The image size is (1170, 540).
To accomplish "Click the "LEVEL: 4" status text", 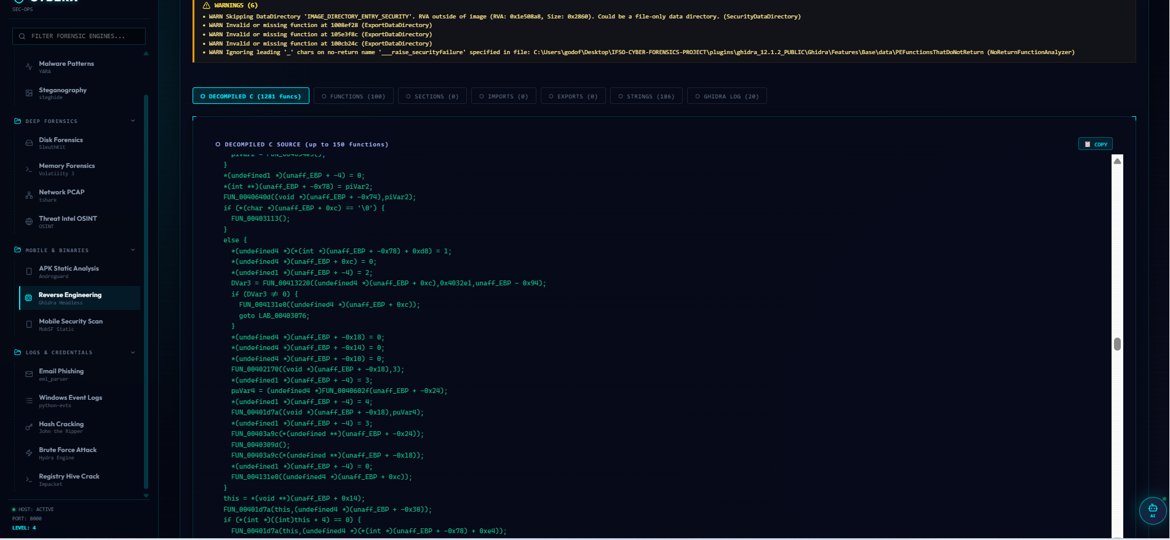I will click(x=24, y=528).
